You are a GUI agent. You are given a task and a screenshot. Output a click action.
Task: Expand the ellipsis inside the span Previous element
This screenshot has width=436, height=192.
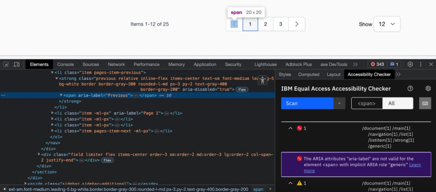pyautogui.click(x=136, y=95)
